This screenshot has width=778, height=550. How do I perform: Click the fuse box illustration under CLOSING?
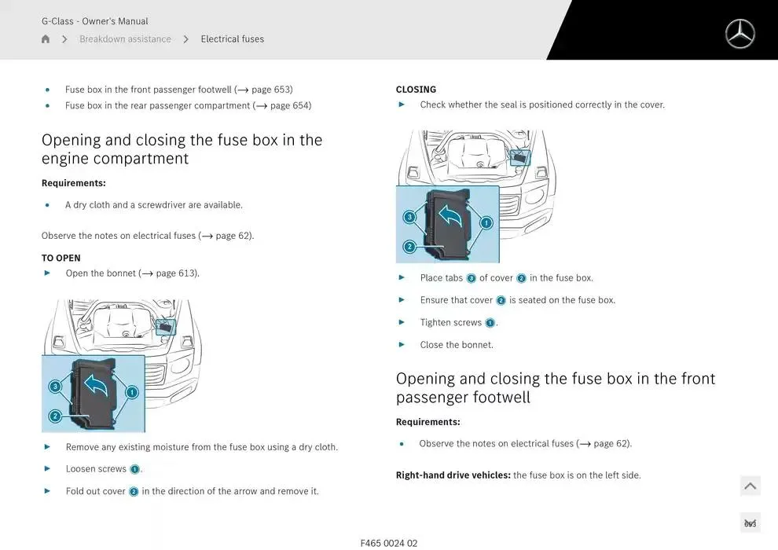pos(475,196)
